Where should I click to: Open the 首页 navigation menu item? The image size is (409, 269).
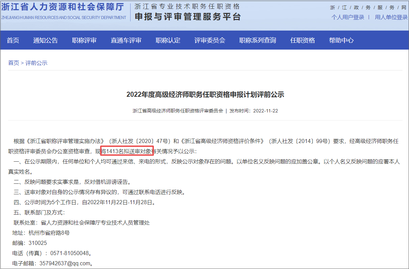13,40
